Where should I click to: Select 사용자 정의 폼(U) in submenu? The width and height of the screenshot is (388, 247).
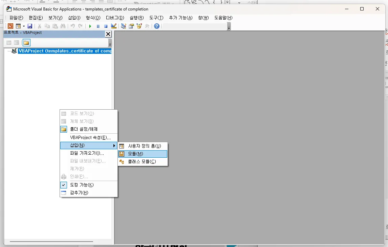(143, 146)
